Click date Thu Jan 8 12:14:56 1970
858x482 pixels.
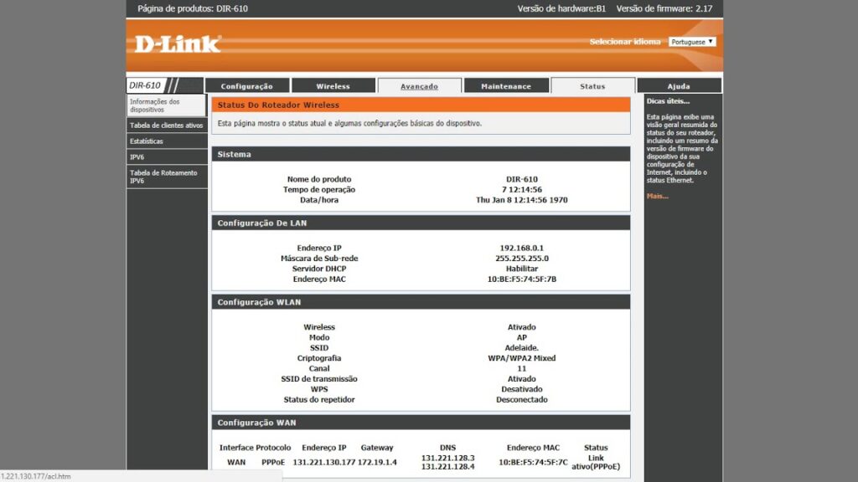tap(521, 200)
